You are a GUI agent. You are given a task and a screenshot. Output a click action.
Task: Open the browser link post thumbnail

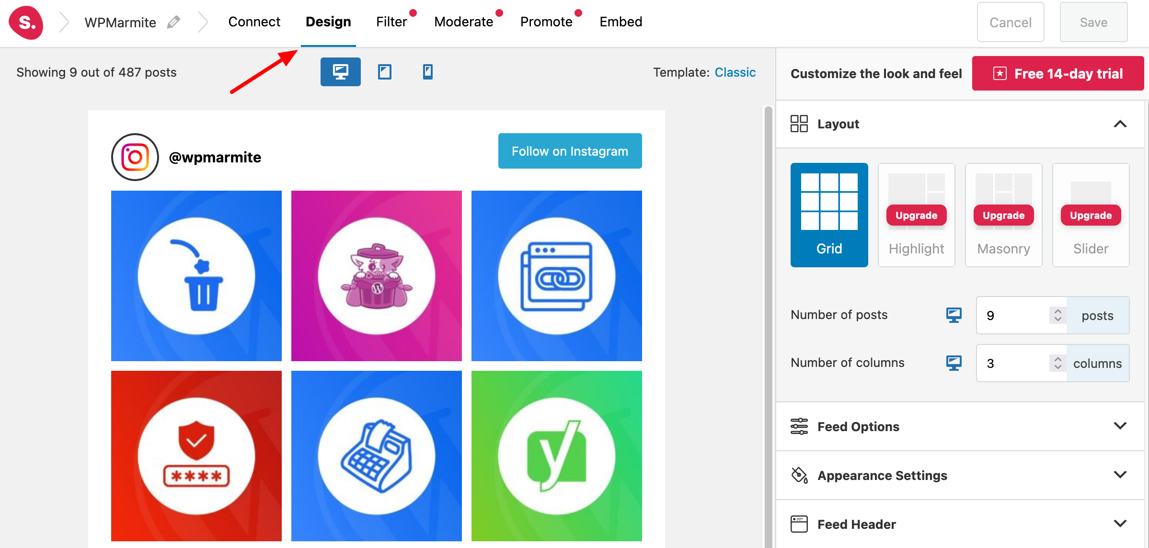(x=557, y=276)
